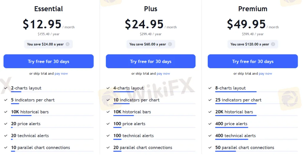303x155 pixels.
Task: Click checkmark next to 20K historical bars
Action: coord(210,112)
